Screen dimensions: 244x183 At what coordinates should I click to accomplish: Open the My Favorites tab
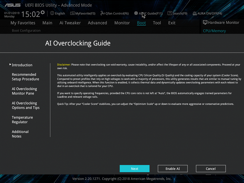(23, 23)
